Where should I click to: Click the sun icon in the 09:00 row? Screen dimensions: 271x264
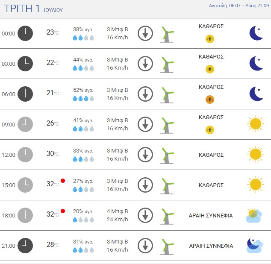pos(255,124)
